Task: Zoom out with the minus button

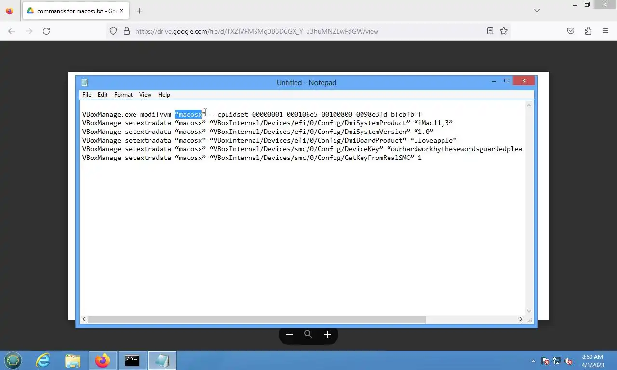Action: point(289,334)
